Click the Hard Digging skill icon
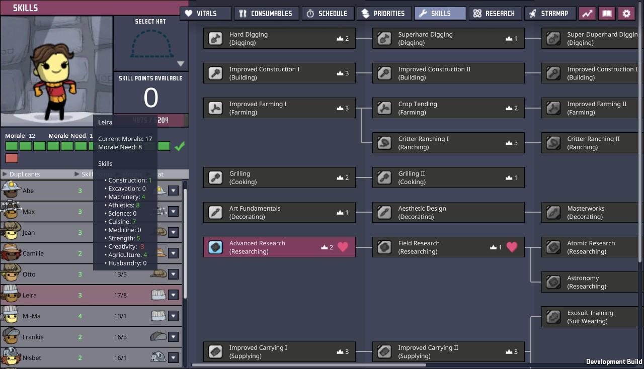The image size is (644, 369). tap(216, 39)
